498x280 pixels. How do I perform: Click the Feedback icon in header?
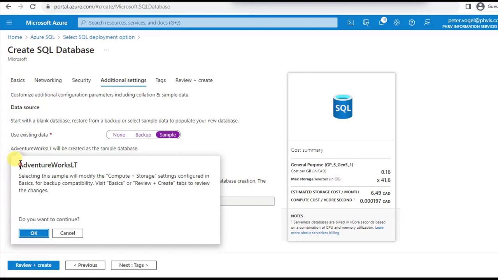point(427,23)
